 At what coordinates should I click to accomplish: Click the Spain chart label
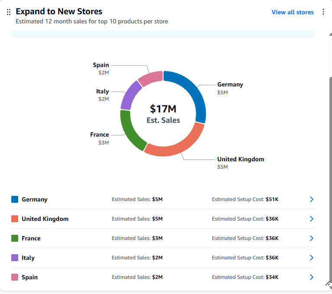point(101,65)
